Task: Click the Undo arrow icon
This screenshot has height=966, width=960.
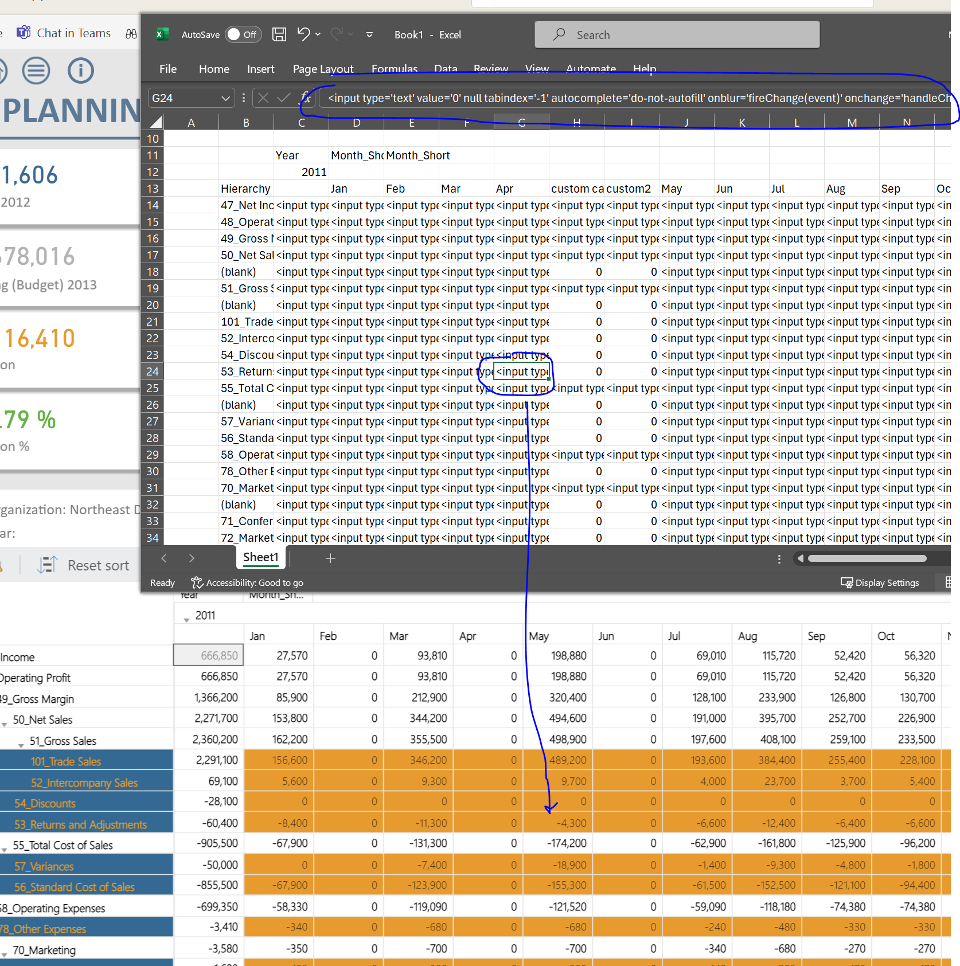Action: [x=303, y=34]
